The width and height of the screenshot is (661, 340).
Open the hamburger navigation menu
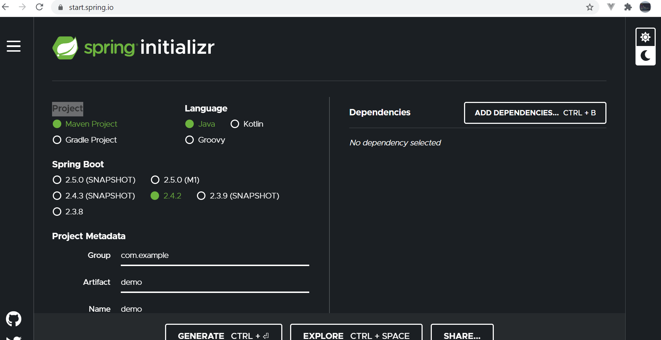coord(13,46)
